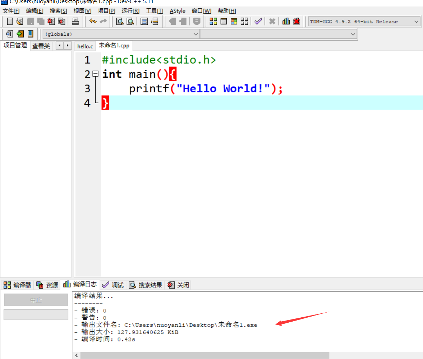The image size is (423, 359).
Task: Open profile analysis with the bar chart icon
Action: pos(286,21)
